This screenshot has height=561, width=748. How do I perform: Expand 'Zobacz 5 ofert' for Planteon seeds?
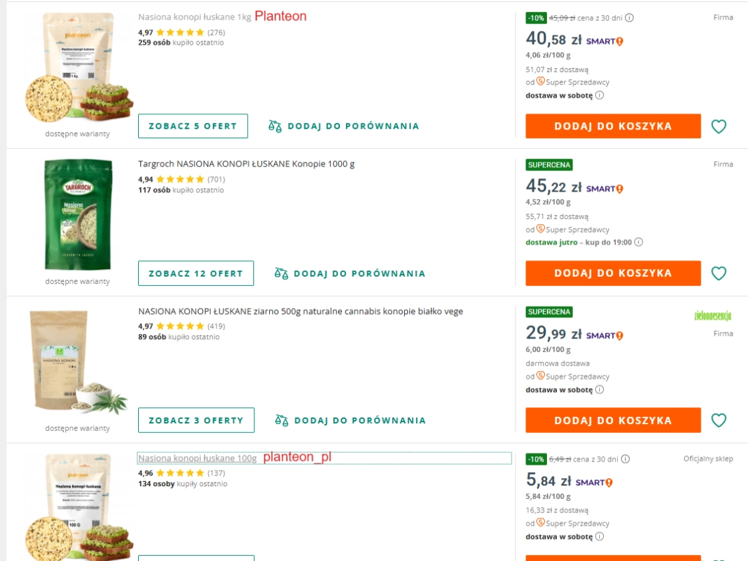pos(193,126)
